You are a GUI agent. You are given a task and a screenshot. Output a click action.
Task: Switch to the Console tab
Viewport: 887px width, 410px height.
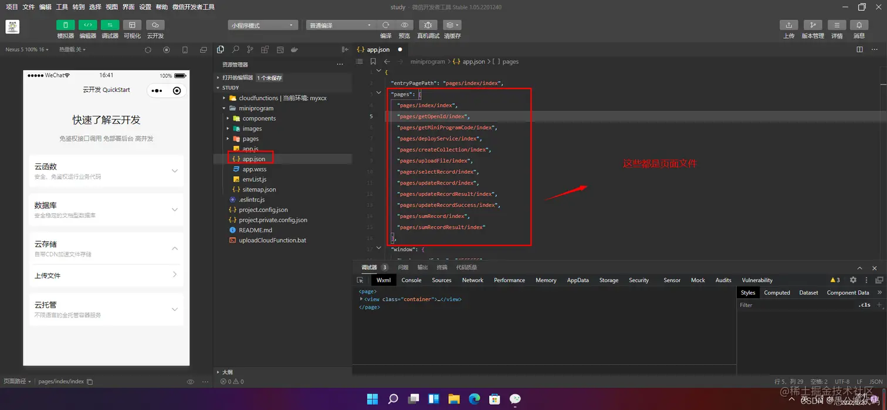[x=411, y=280]
